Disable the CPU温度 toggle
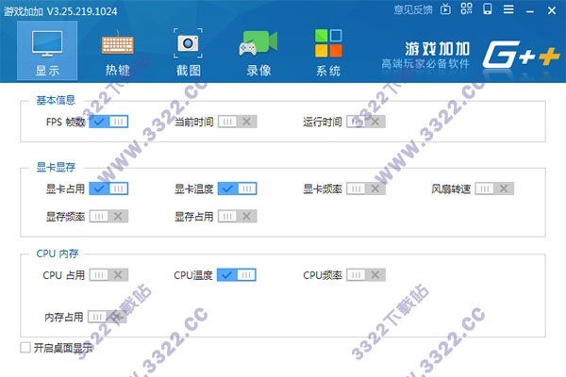This screenshot has height=377, width=566. (237, 275)
